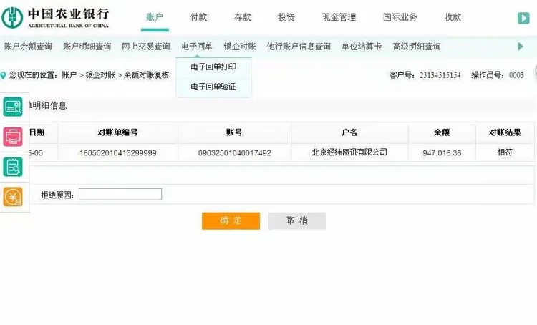Click the 对账单编号 column header
Viewport: 537px width, 325px height.
tap(118, 132)
